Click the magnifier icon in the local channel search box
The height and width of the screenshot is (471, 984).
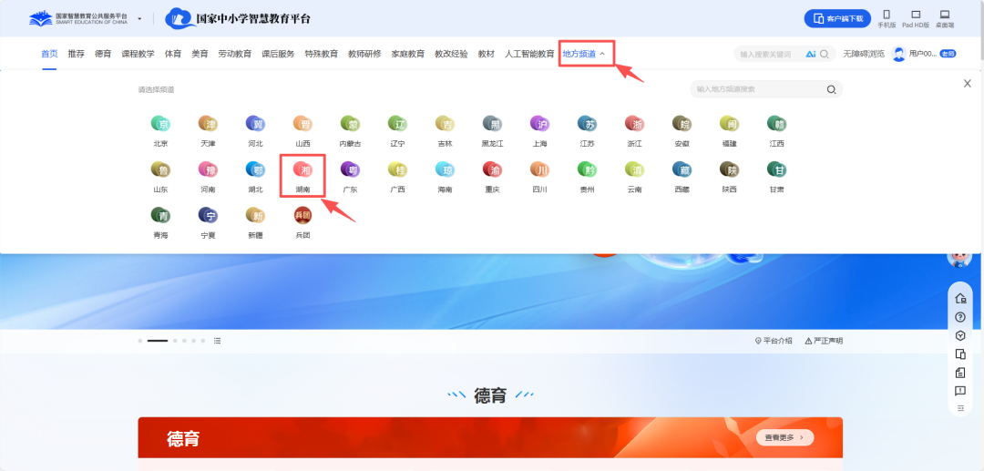pos(831,89)
